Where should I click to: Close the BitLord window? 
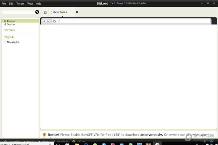coord(214,4)
